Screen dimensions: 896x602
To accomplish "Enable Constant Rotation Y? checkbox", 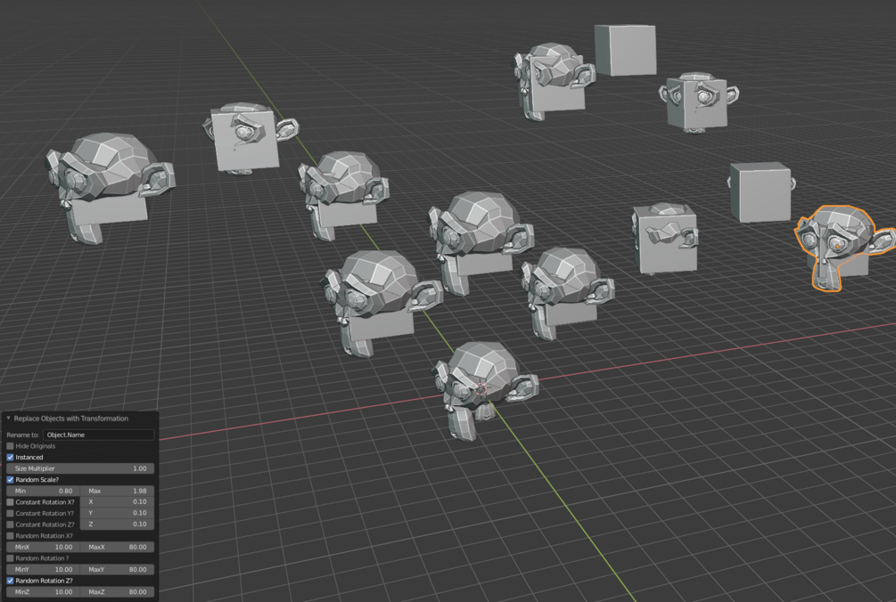I will (11, 513).
